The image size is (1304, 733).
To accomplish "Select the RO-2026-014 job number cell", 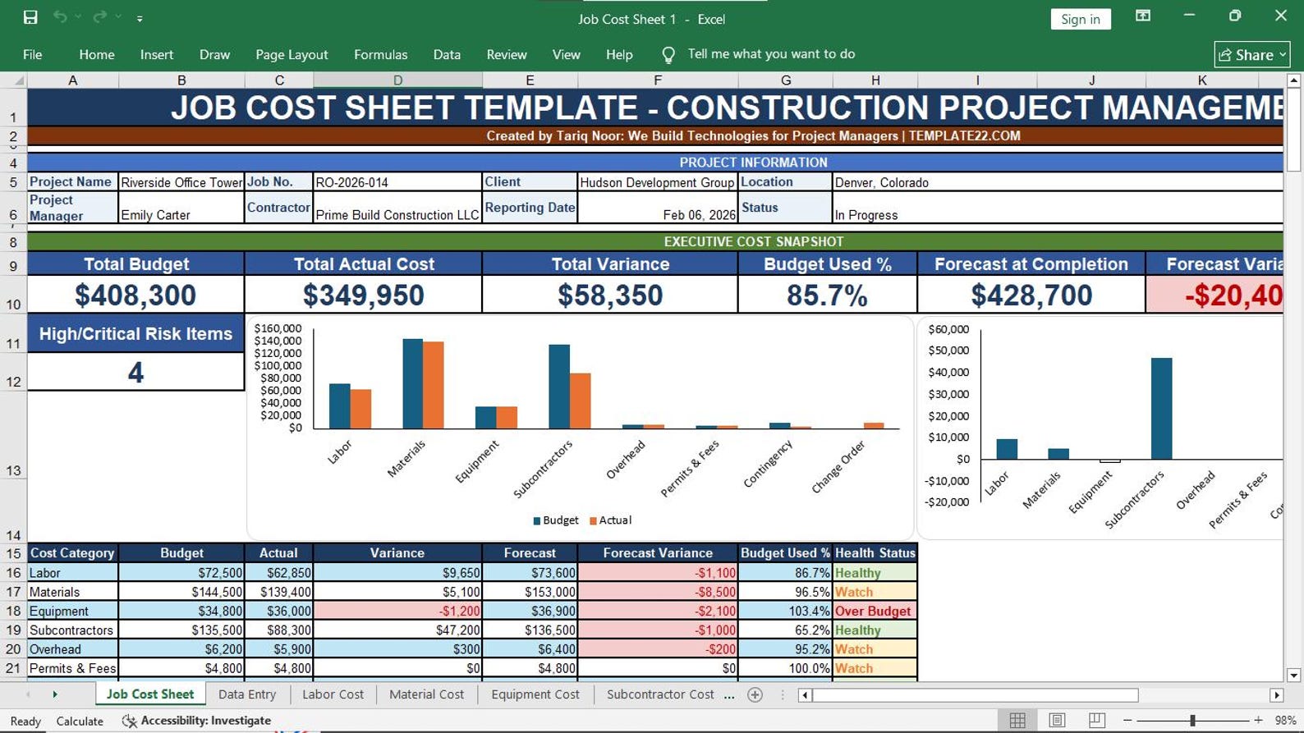I will pos(397,182).
